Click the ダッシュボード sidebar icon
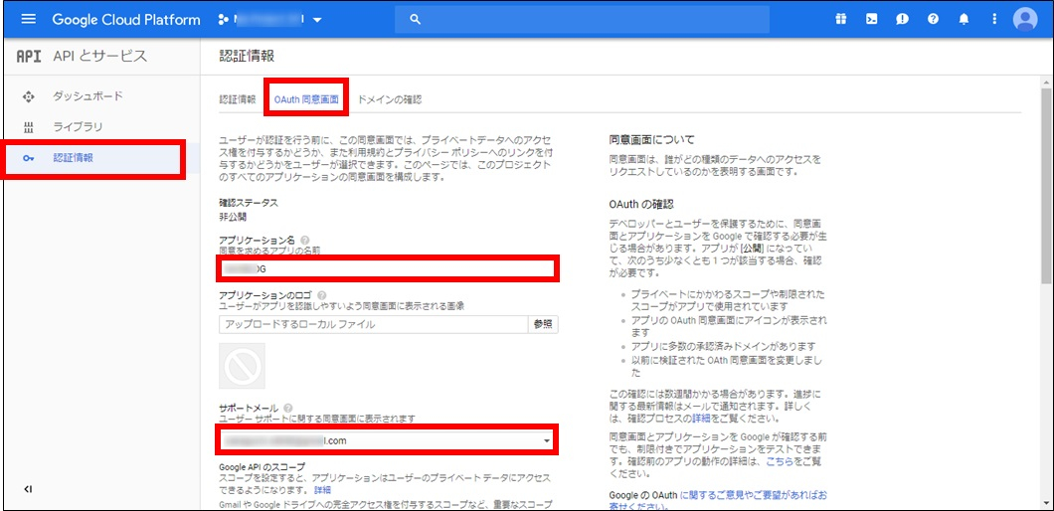The width and height of the screenshot is (1054, 511). pyautogui.click(x=28, y=96)
